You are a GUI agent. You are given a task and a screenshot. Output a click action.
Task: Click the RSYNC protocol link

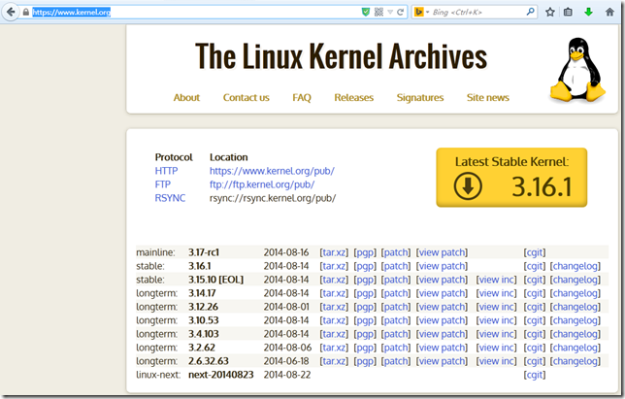click(x=170, y=198)
